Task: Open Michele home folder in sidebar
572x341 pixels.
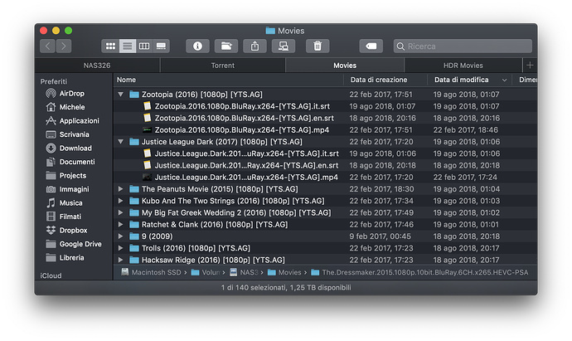Action: point(72,107)
